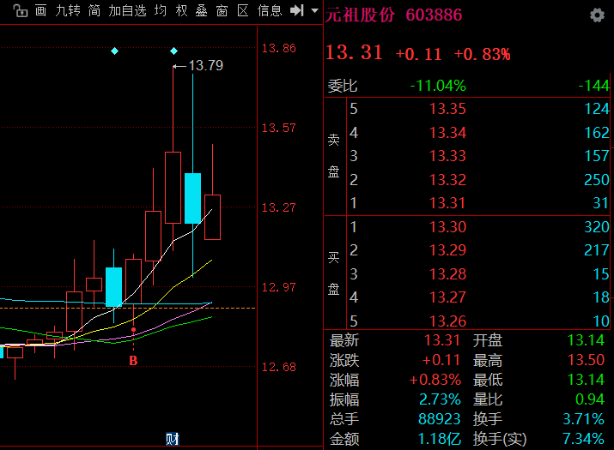The width and height of the screenshot is (614, 450).
Task: Click buy volume 320 at level 1
Action: coord(596,227)
